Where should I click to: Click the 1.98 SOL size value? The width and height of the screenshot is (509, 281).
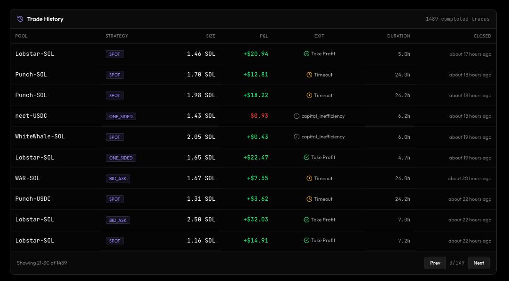coord(201,95)
